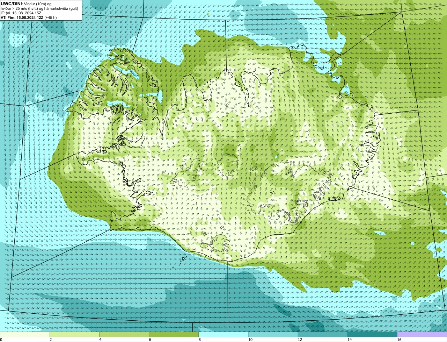The width and height of the screenshot is (447, 342).
Task: Click the dark teal 14–16 legend swatch
Action: click(373, 334)
